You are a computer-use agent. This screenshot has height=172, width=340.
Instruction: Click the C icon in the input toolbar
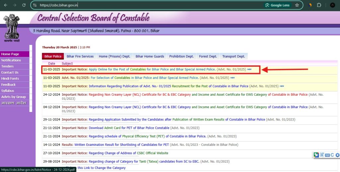[x=332, y=155]
